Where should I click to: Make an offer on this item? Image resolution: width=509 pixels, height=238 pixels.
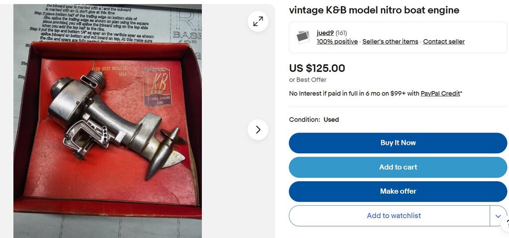398,191
